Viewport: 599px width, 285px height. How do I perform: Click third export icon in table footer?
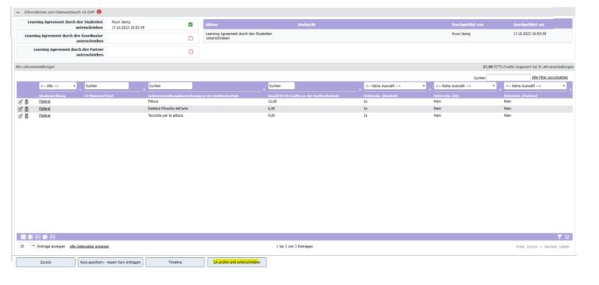point(38,237)
